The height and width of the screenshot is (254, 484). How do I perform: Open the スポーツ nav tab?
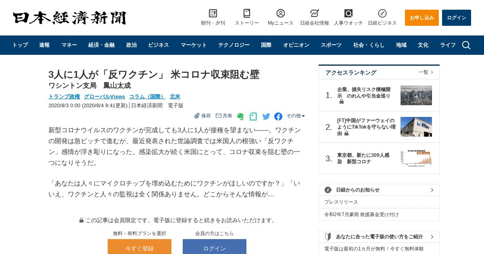(331, 45)
